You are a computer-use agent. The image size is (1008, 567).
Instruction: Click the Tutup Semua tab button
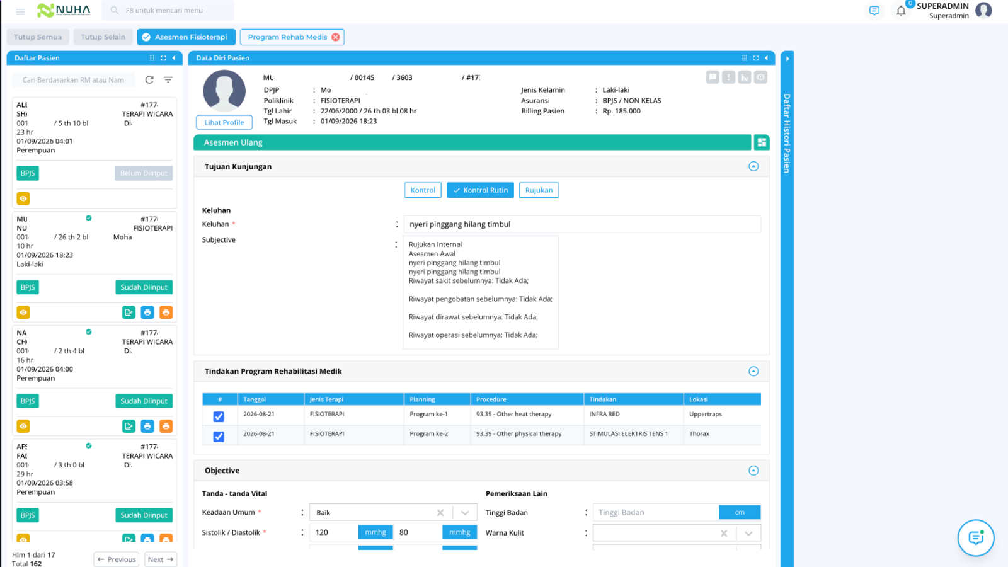click(38, 37)
